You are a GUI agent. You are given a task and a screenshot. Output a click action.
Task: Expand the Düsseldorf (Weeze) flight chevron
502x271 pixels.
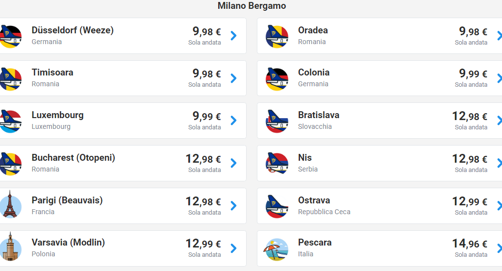pos(234,36)
